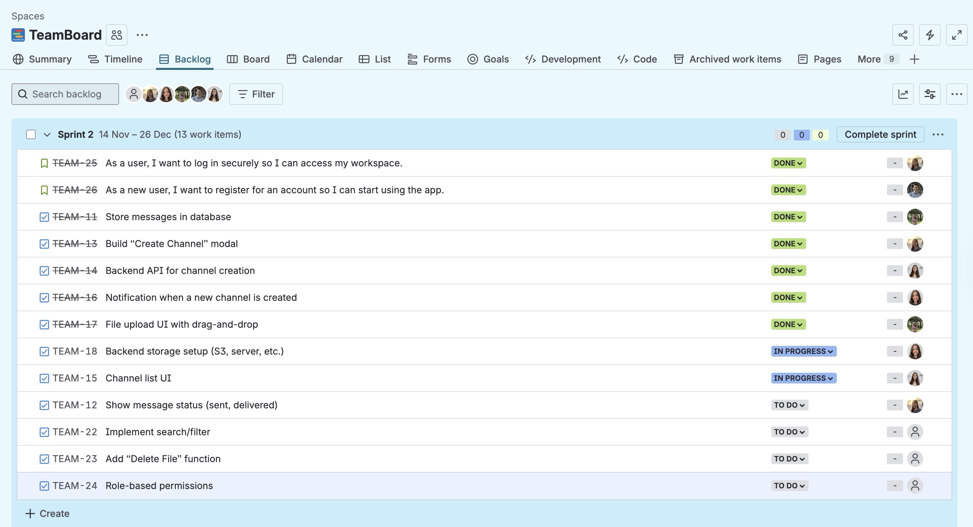
Task: Filter by the unassigned person avatar icon
Action: [x=134, y=94]
